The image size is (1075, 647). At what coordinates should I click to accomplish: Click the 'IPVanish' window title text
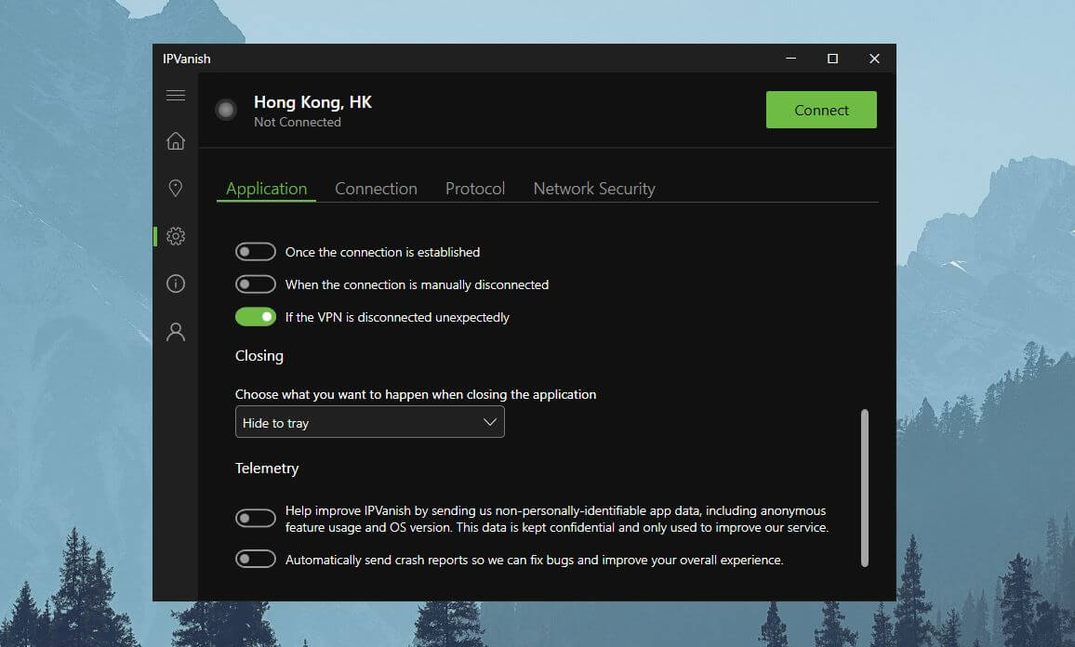[187, 59]
